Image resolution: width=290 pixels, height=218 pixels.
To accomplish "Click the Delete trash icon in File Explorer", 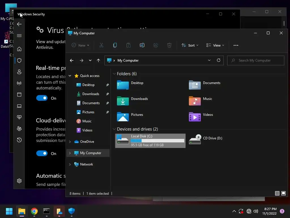I will (169, 45).
